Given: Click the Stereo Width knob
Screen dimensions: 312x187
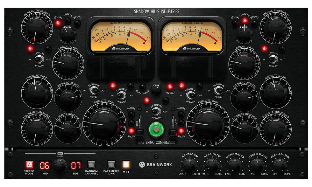Looking at the screenshot, I should pos(258,166).
